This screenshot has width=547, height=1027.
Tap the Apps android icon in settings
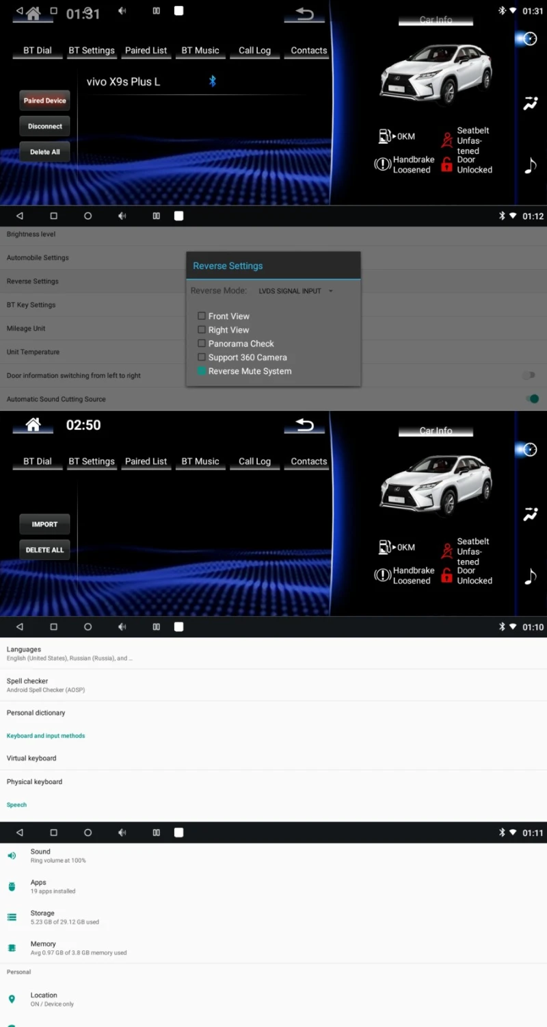pyautogui.click(x=12, y=887)
